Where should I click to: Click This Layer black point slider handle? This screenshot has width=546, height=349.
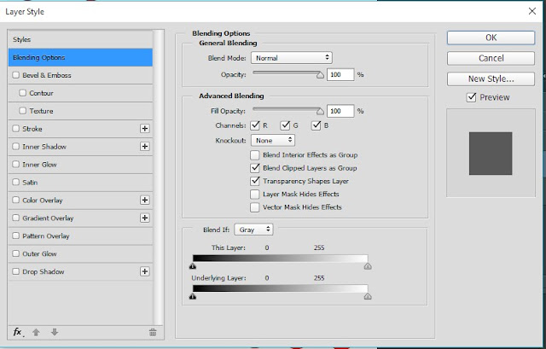[193, 266]
